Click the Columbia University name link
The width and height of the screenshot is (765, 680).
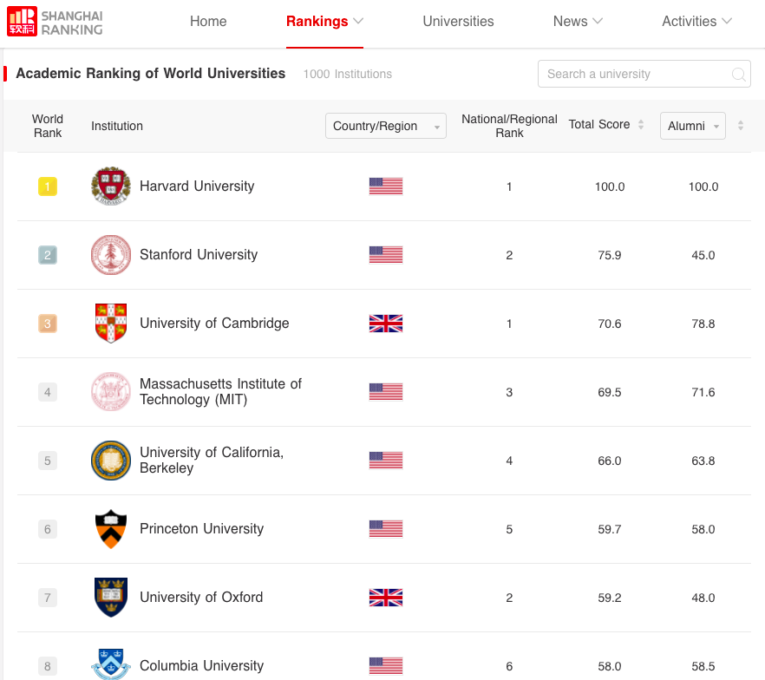[201, 666]
